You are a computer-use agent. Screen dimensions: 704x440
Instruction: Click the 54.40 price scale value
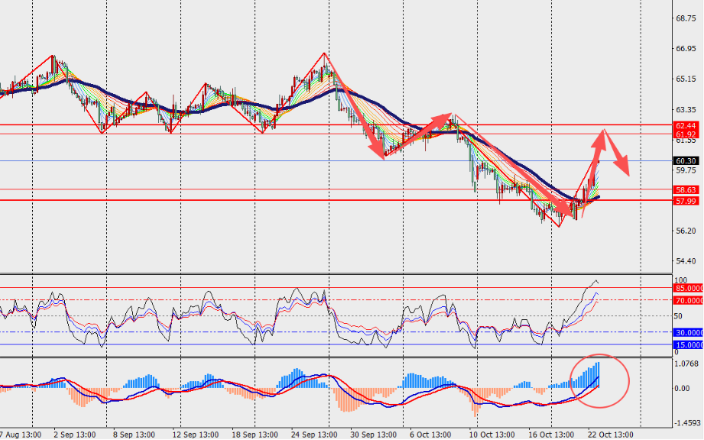(685, 261)
